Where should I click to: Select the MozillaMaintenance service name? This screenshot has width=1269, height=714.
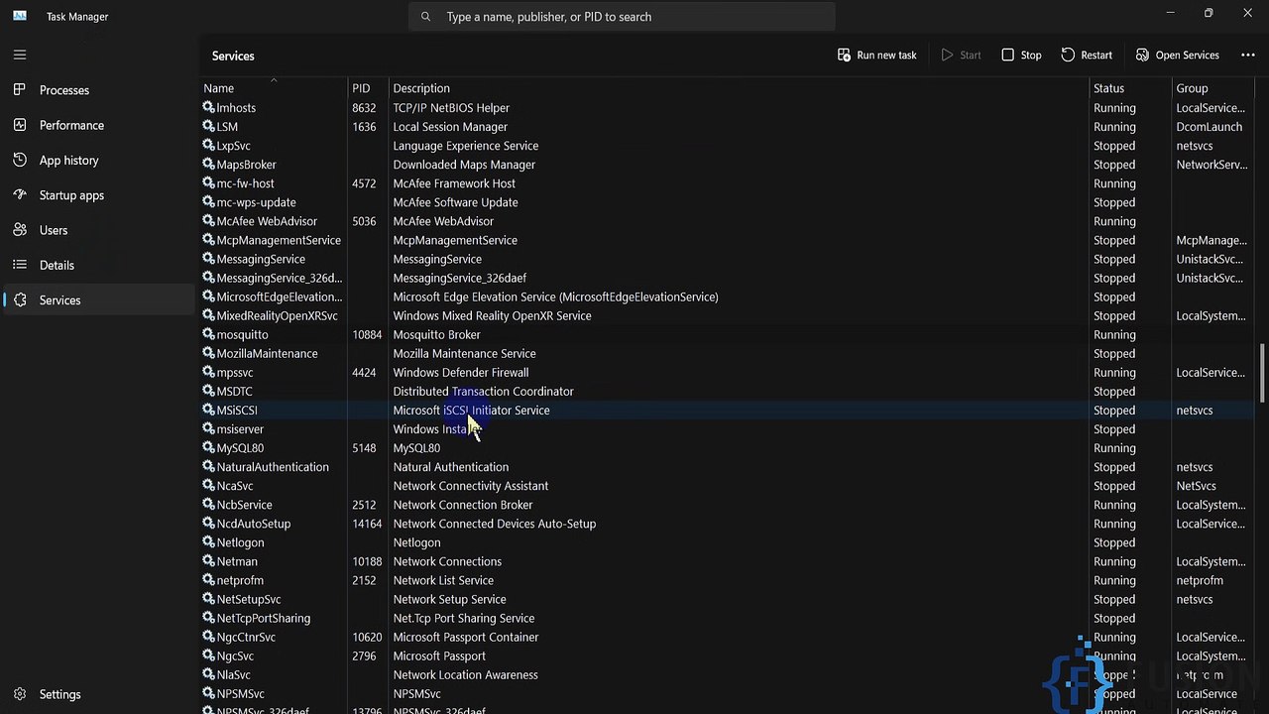tap(267, 353)
